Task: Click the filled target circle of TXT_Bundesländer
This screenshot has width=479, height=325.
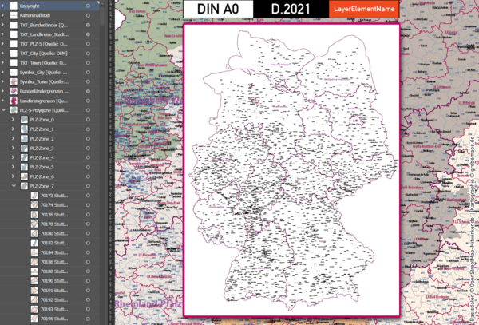Action: coord(88,25)
